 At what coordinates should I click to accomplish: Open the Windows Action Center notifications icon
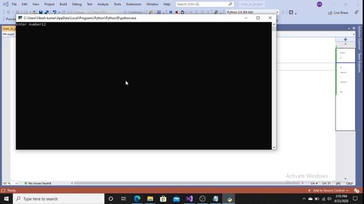pyautogui.click(x=355, y=199)
